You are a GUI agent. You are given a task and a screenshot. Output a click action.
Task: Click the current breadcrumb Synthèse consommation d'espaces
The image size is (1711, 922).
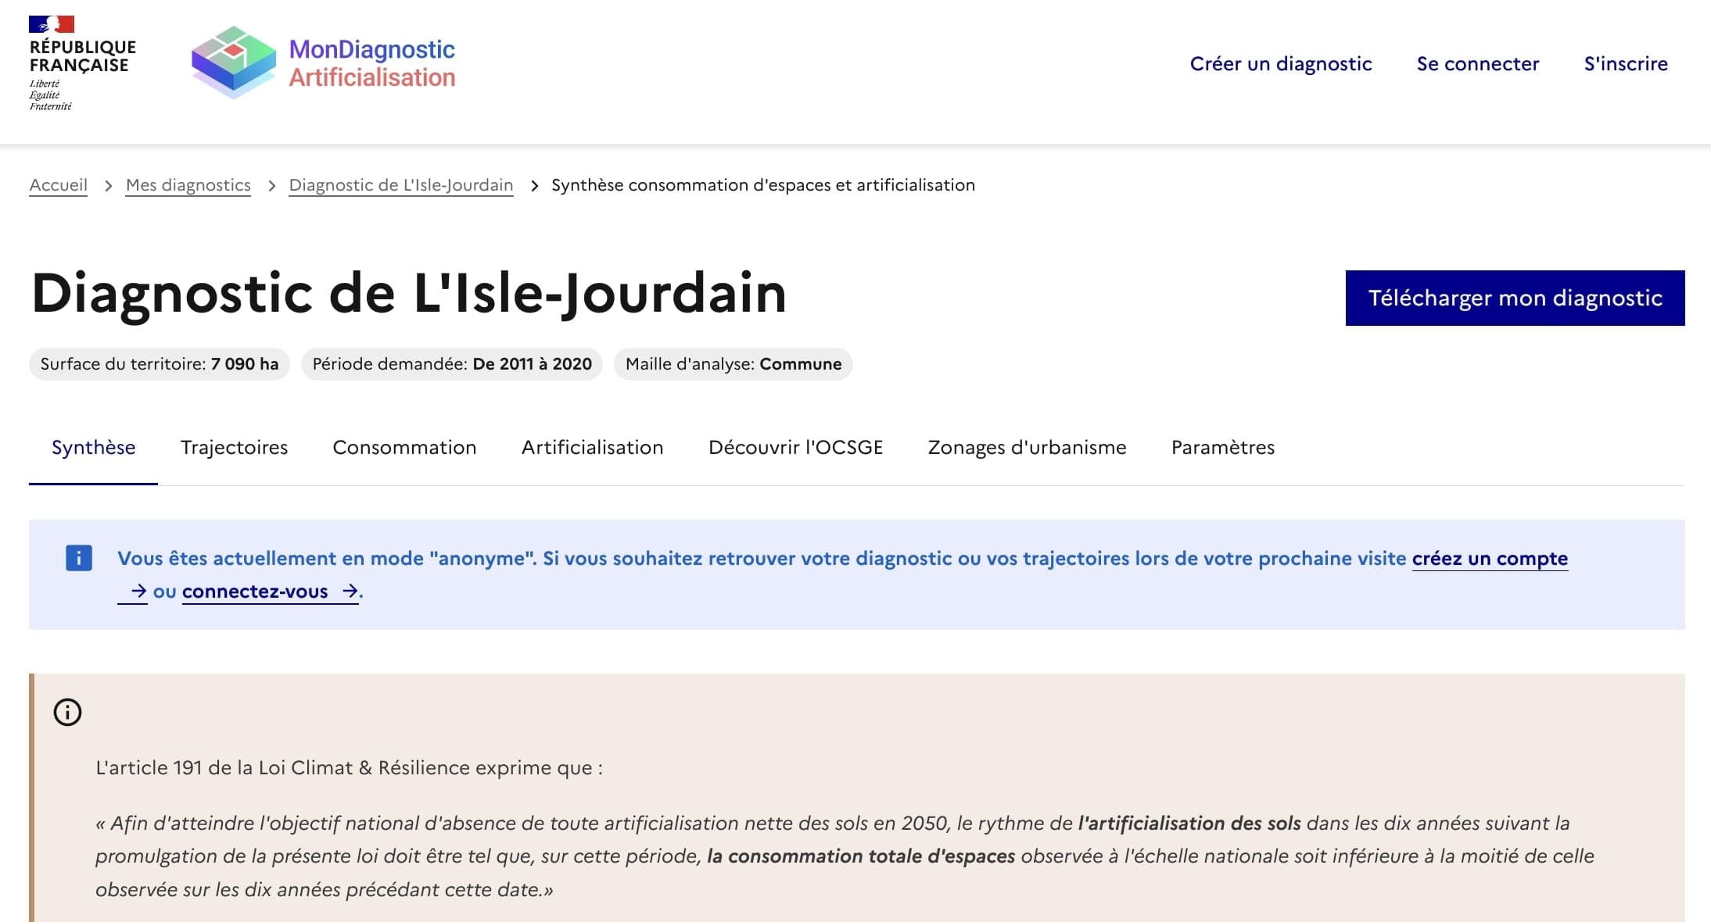point(763,185)
